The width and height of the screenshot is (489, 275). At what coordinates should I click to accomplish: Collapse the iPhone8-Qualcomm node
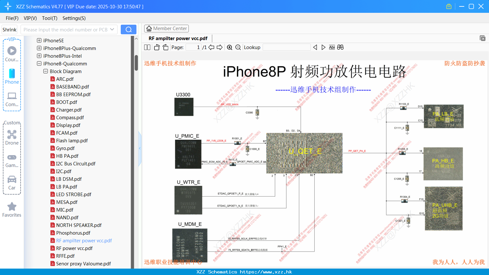pyautogui.click(x=39, y=63)
